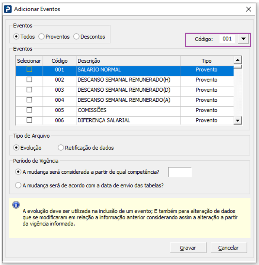Click the scroll up arrow of events list
This screenshot has width=259, height=265.
coord(238,60)
